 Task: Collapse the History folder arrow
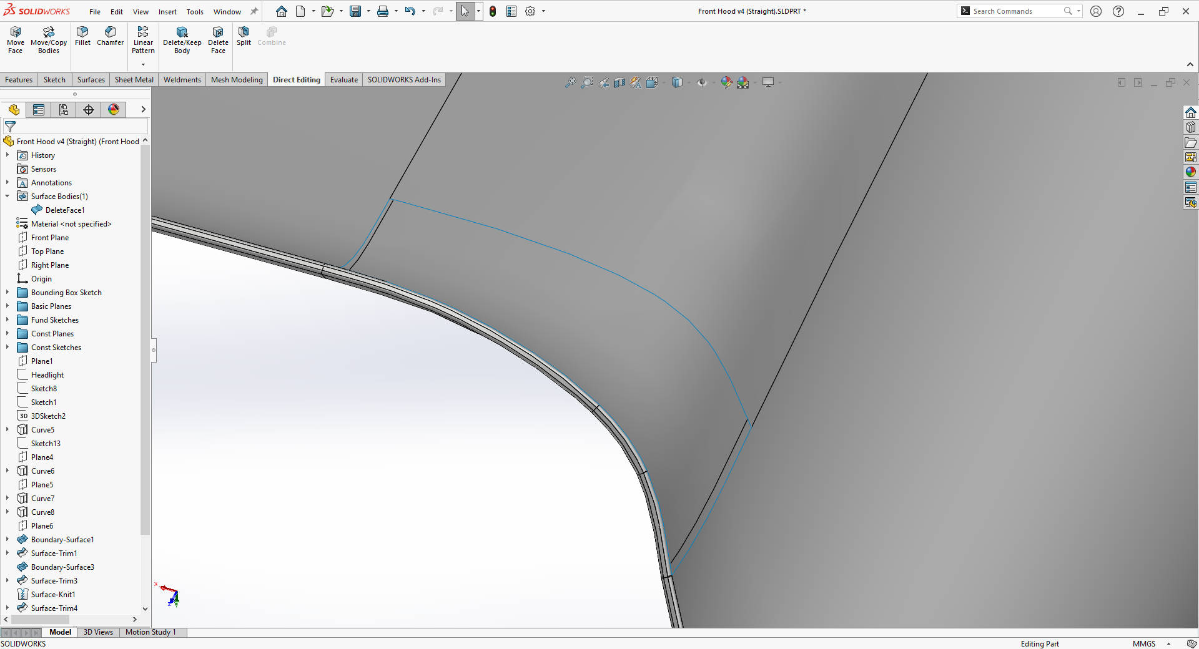click(x=7, y=155)
